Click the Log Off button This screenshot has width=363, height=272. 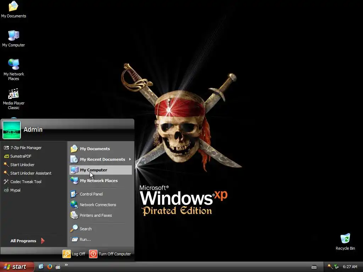(x=74, y=254)
